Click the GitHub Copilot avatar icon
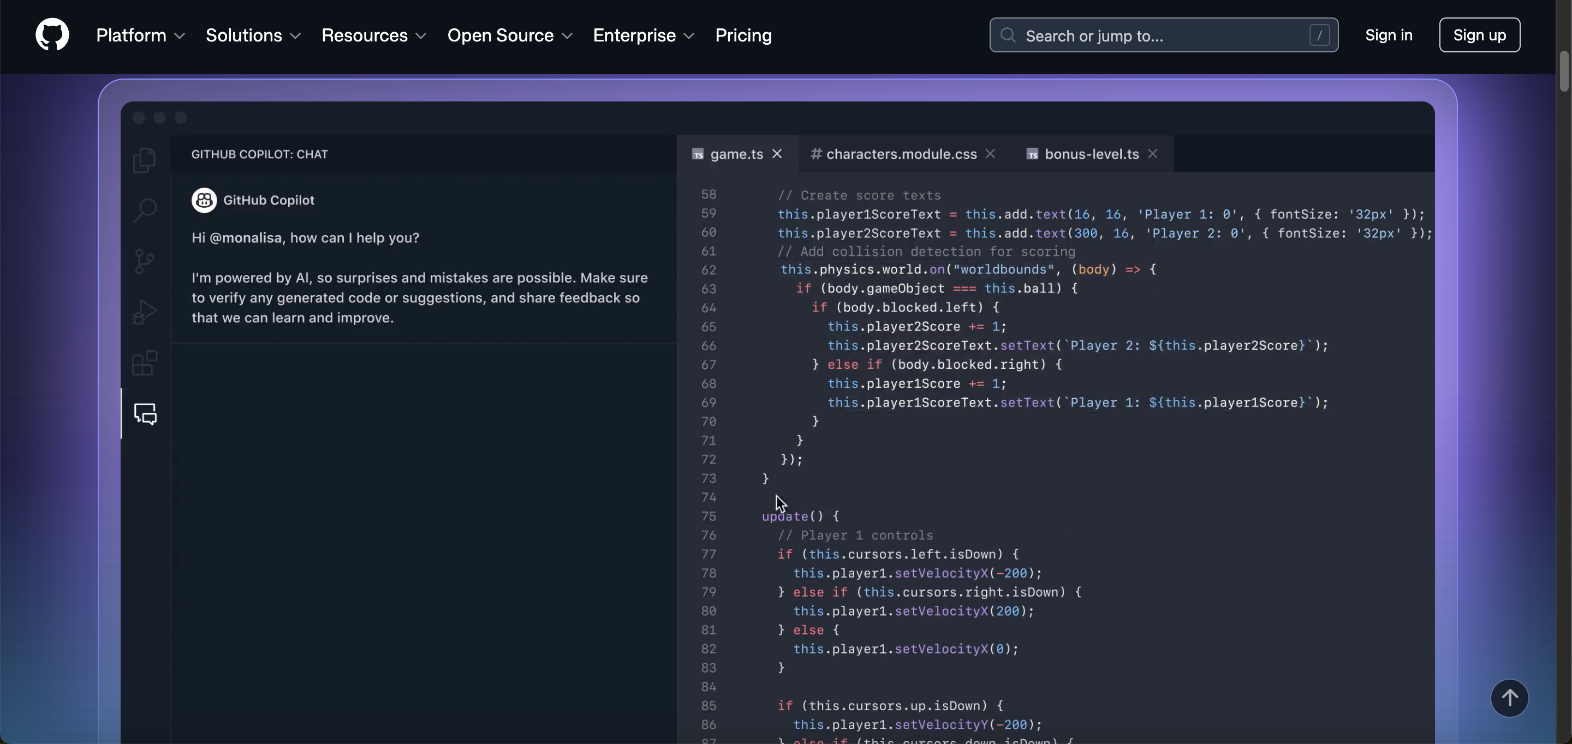The width and height of the screenshot is (1572, 744). click(204, 200)
